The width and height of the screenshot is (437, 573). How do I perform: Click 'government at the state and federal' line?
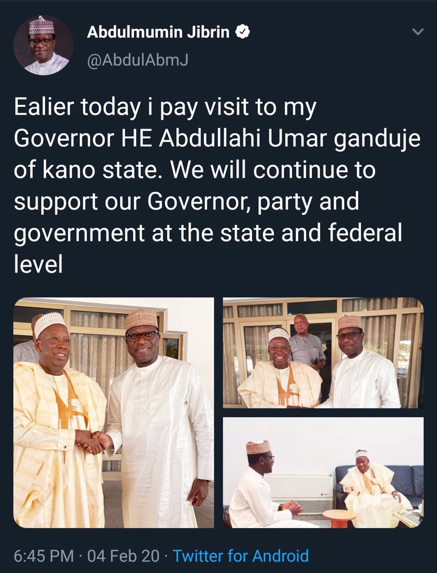point(208,234)
